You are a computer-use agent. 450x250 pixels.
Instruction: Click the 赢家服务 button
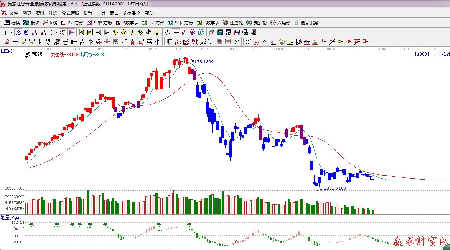click(306, 23)
